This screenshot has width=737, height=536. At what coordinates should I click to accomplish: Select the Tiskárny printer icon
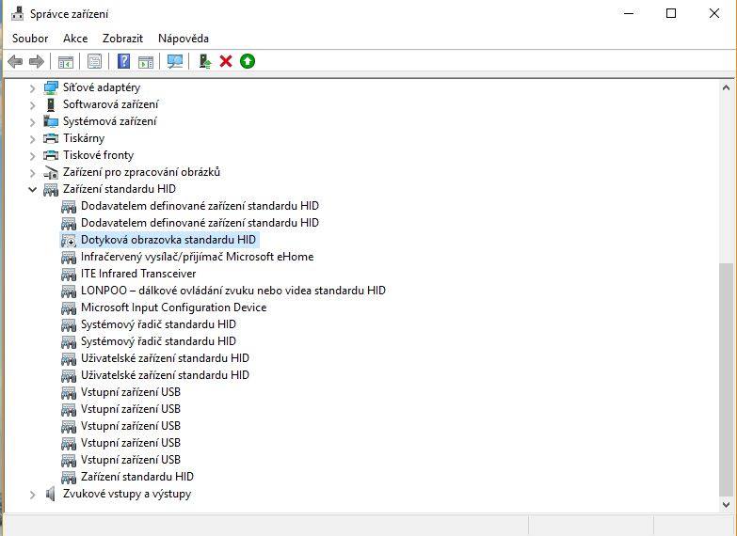(x=51, y=138)
